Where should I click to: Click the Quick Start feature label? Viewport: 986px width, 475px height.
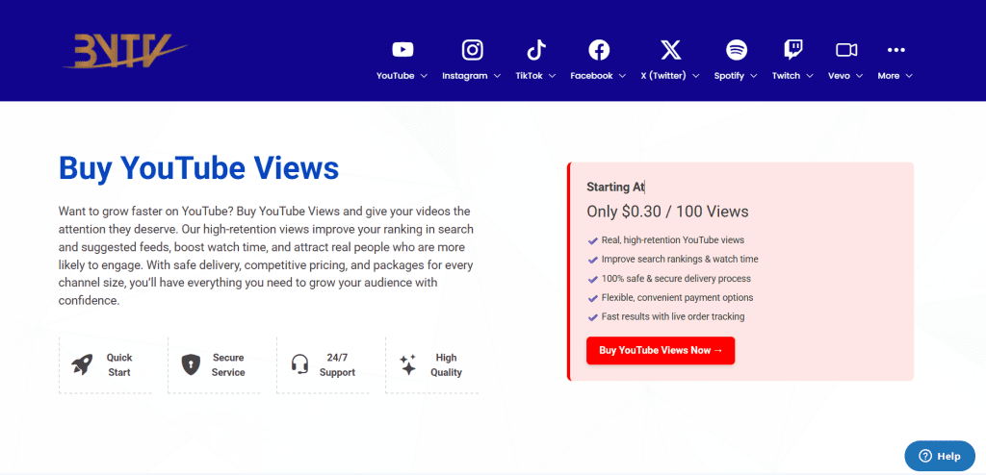(x=118, y=365)
